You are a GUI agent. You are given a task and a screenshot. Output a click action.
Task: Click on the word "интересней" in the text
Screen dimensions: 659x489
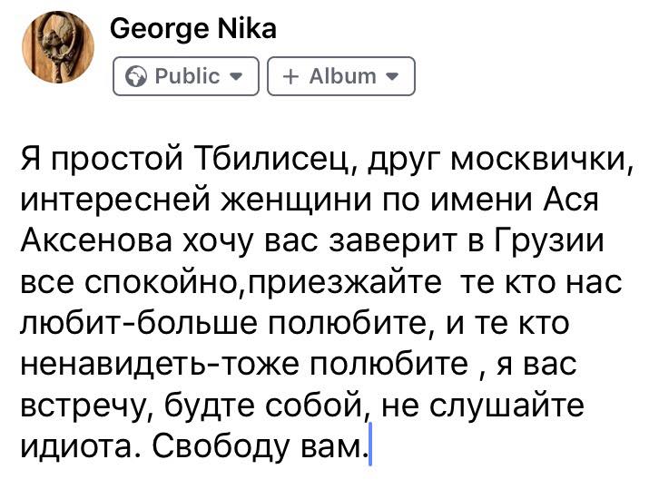115,201
